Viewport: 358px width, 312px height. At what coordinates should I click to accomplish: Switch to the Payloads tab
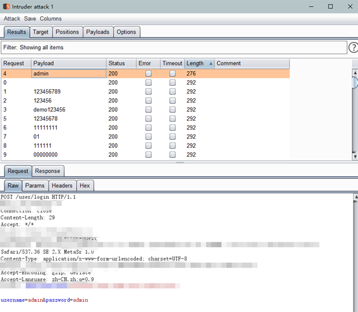98,32
